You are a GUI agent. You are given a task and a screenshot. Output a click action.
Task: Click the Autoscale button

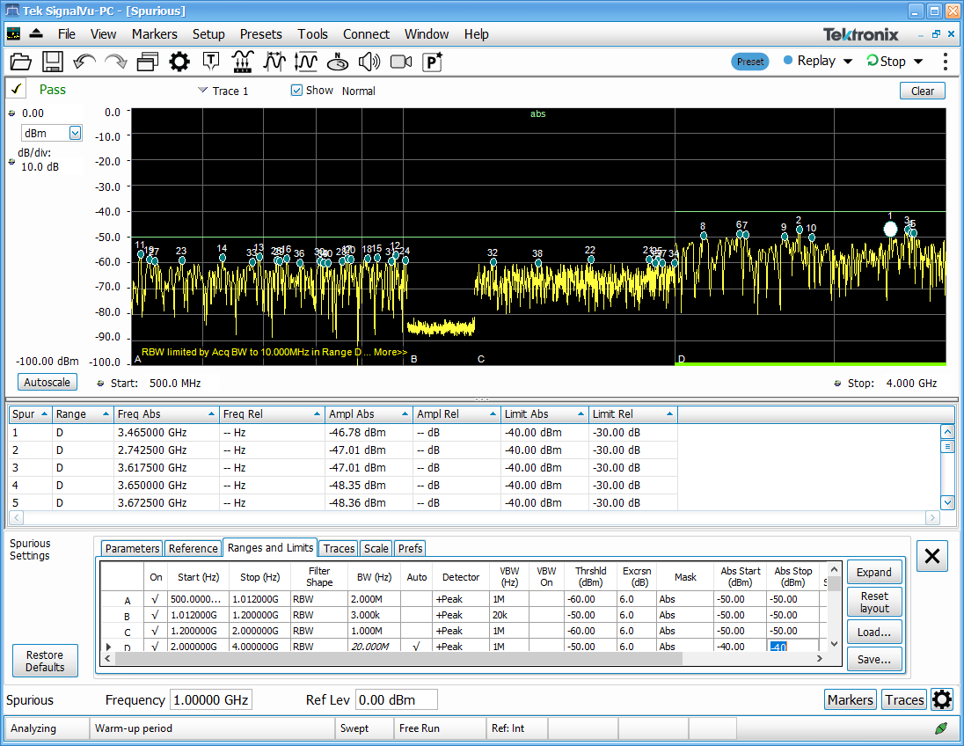(47, 382)
